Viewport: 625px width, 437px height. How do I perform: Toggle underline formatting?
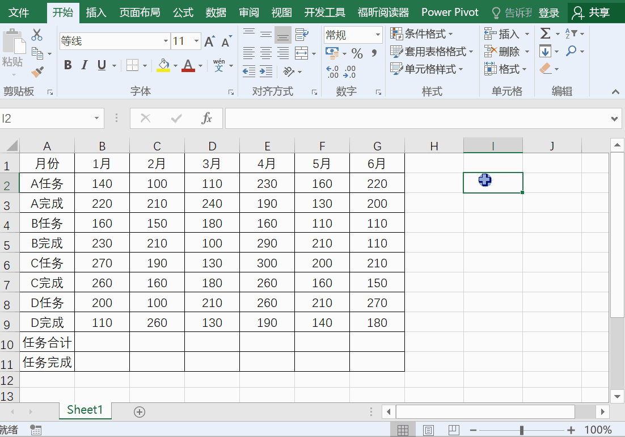click(x=102, y=65)
